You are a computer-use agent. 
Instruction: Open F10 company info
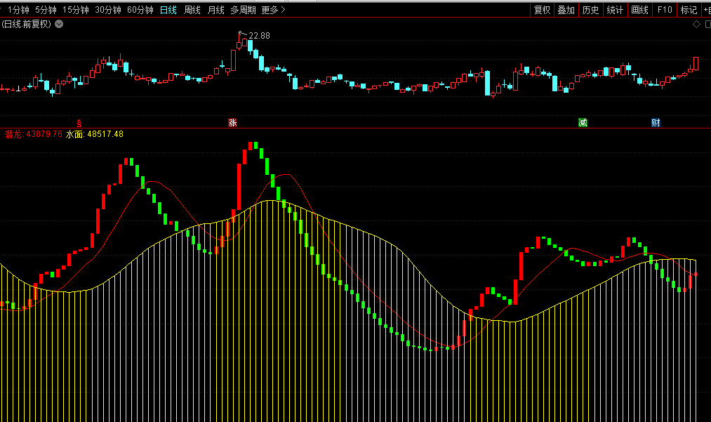point(664,10)
